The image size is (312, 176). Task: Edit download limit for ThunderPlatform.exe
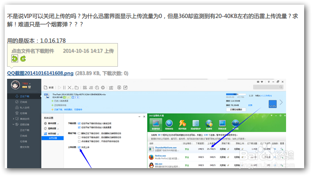click(228, 149)
